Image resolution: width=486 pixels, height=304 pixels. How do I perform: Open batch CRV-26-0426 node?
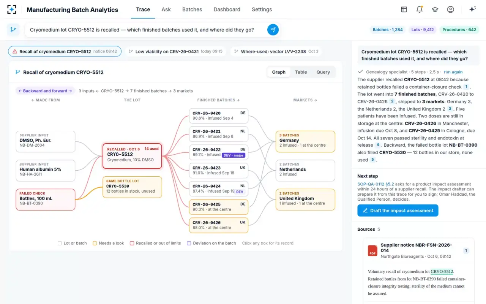pyautogui.click(x=219, y=225)
